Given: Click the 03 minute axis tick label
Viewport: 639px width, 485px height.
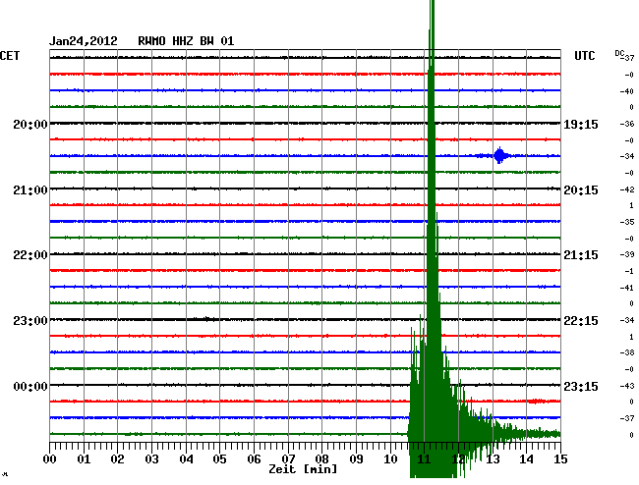Looking at the screenshot, I should pyautogui.click(x=151, y=459).
